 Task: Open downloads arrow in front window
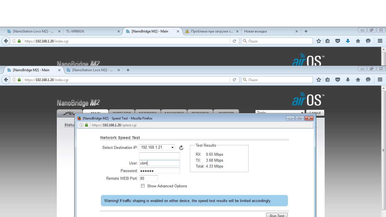(348, 80)
